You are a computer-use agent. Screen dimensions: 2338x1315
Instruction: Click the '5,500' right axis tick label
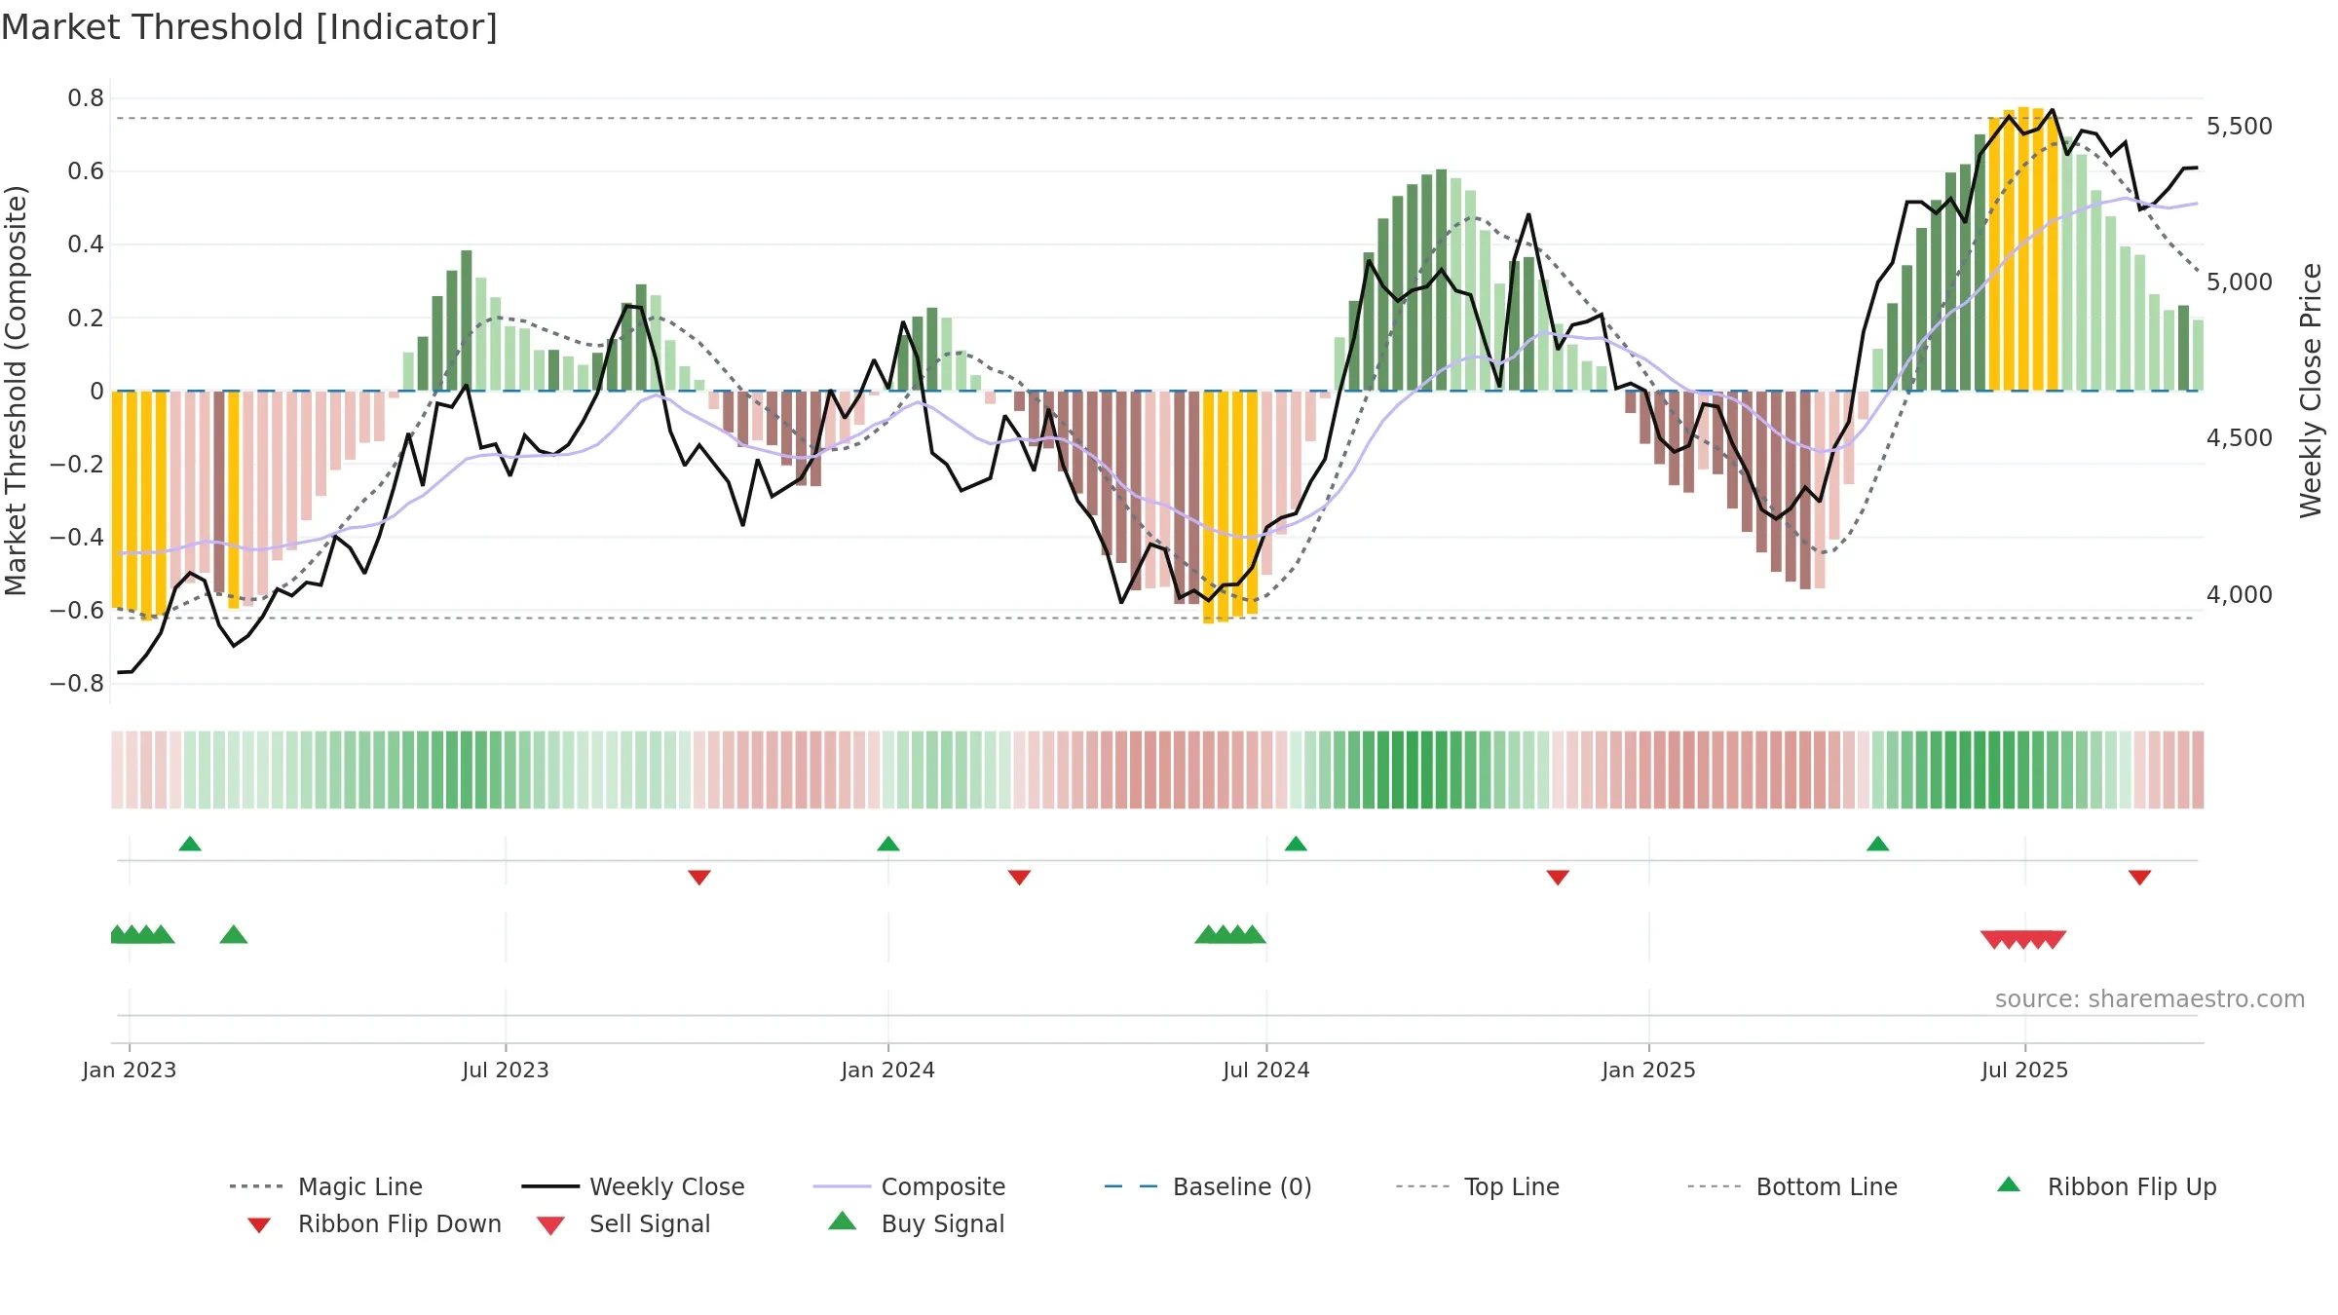[x=2240, y=127]
